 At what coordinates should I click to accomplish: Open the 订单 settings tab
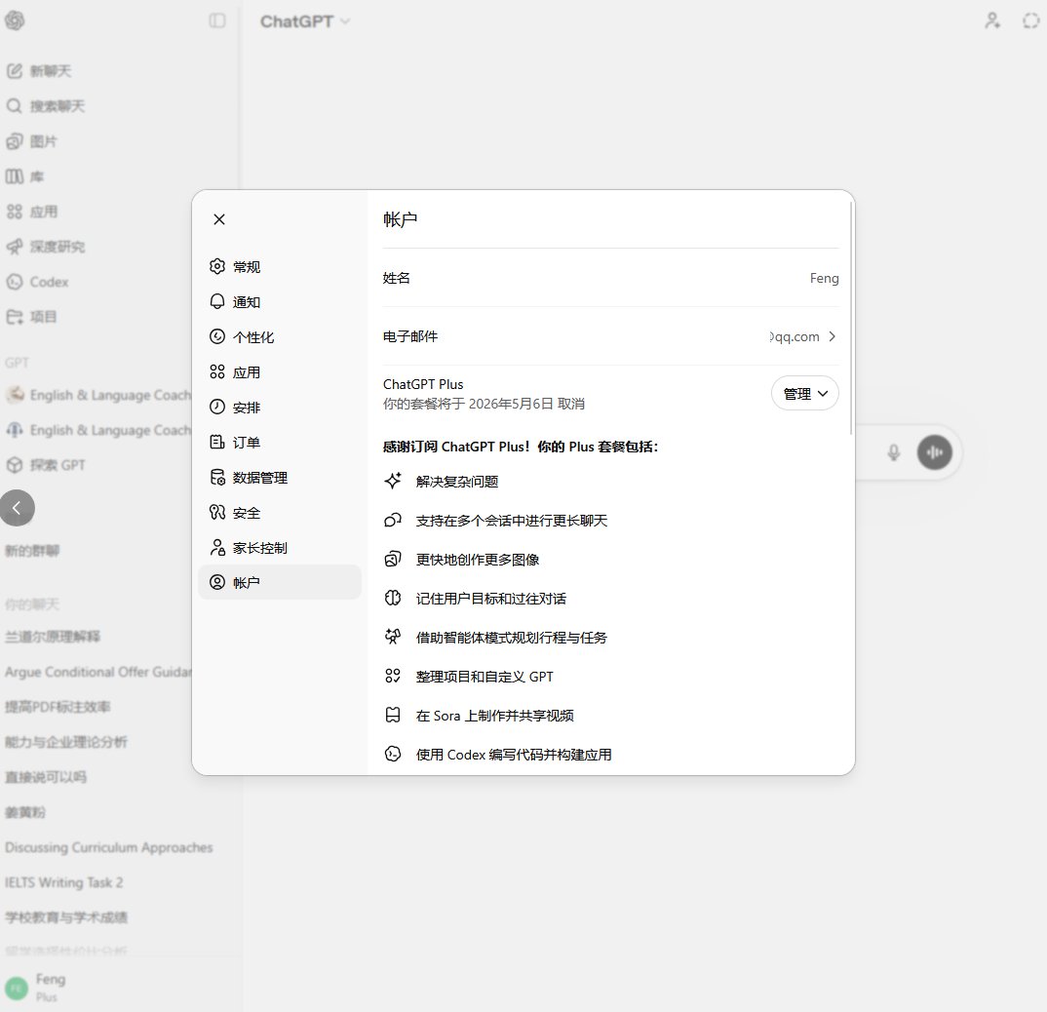pos(280,443)
